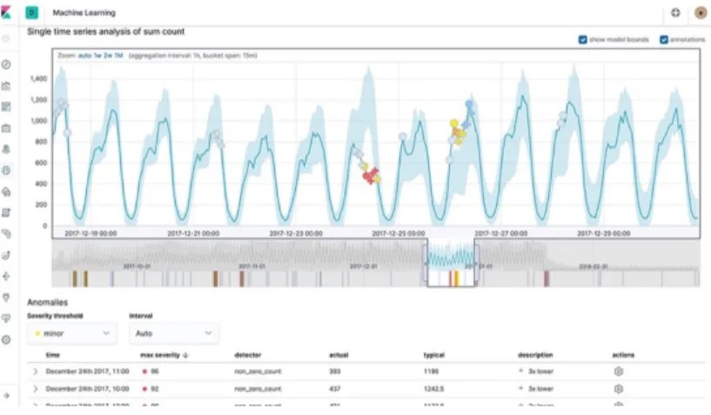Open Visualize chart icon in sidebar
The height and width of the screenshot is (415, 711).
pos(6,86)
